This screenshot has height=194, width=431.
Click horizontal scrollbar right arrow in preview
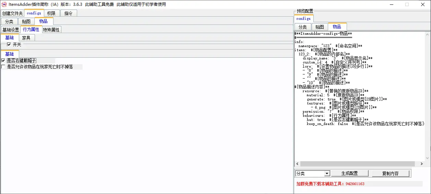pyautogui.click(x=422, y=164)
